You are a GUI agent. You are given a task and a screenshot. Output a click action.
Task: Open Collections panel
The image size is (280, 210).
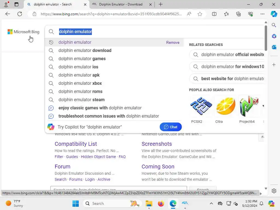pos(238,14)
